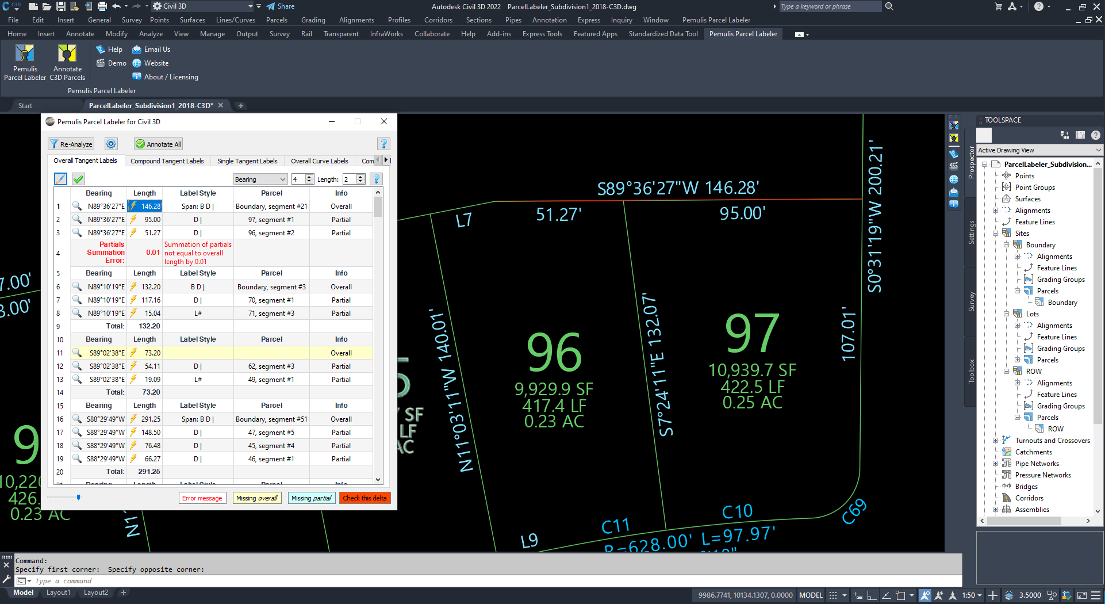Click the Pemulis Parcel Labeler ribbon icon
The width and height of the screenshot is (1105, 604).
[x=25, y=54]
